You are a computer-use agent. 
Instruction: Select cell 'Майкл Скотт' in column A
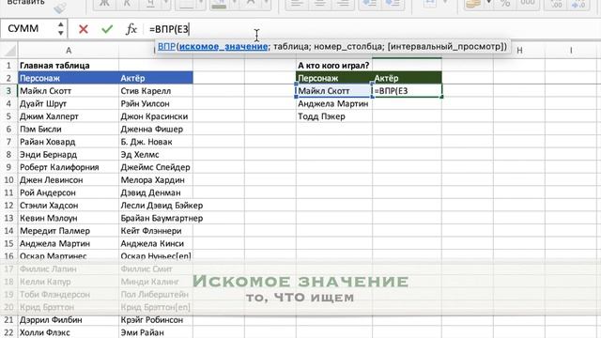[x=69, y=91]
